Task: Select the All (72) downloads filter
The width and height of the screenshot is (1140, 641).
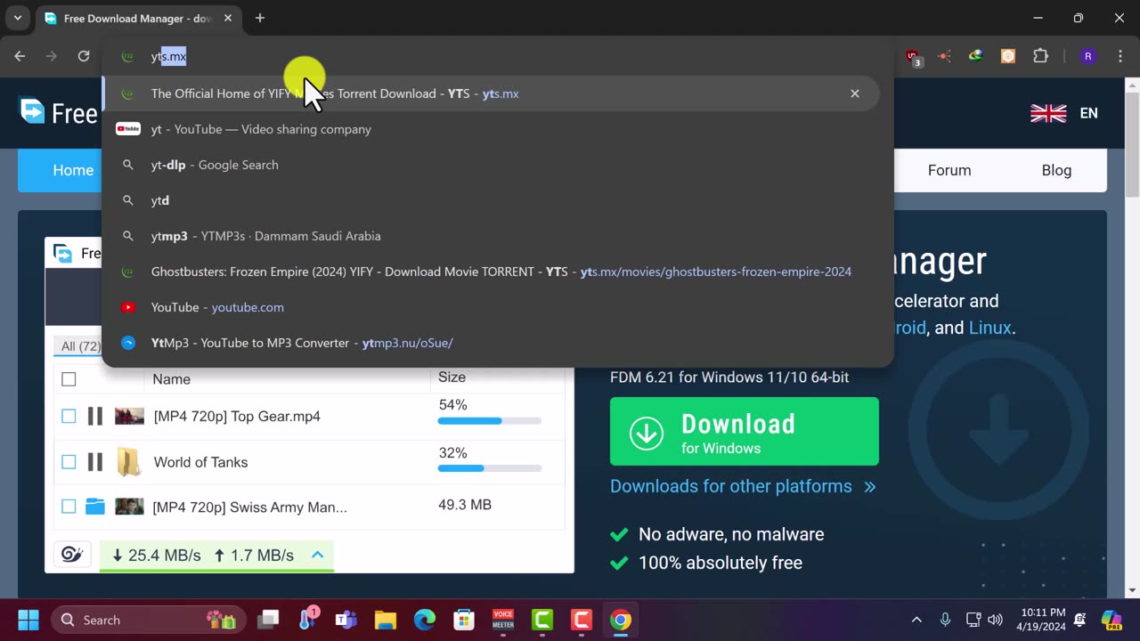Action: (80, 345)
